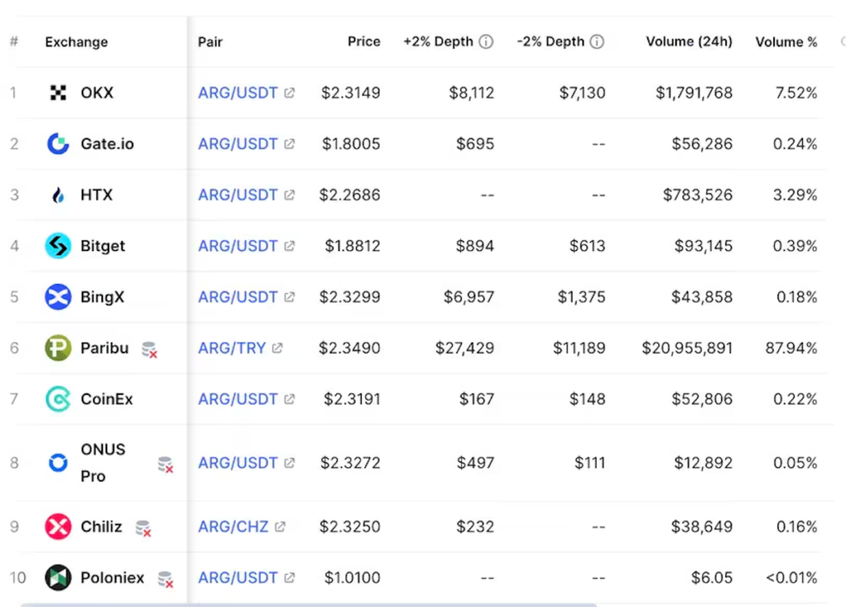
Task: Open the ARG/USDT pair on Bitget
Action: [238, 246]
